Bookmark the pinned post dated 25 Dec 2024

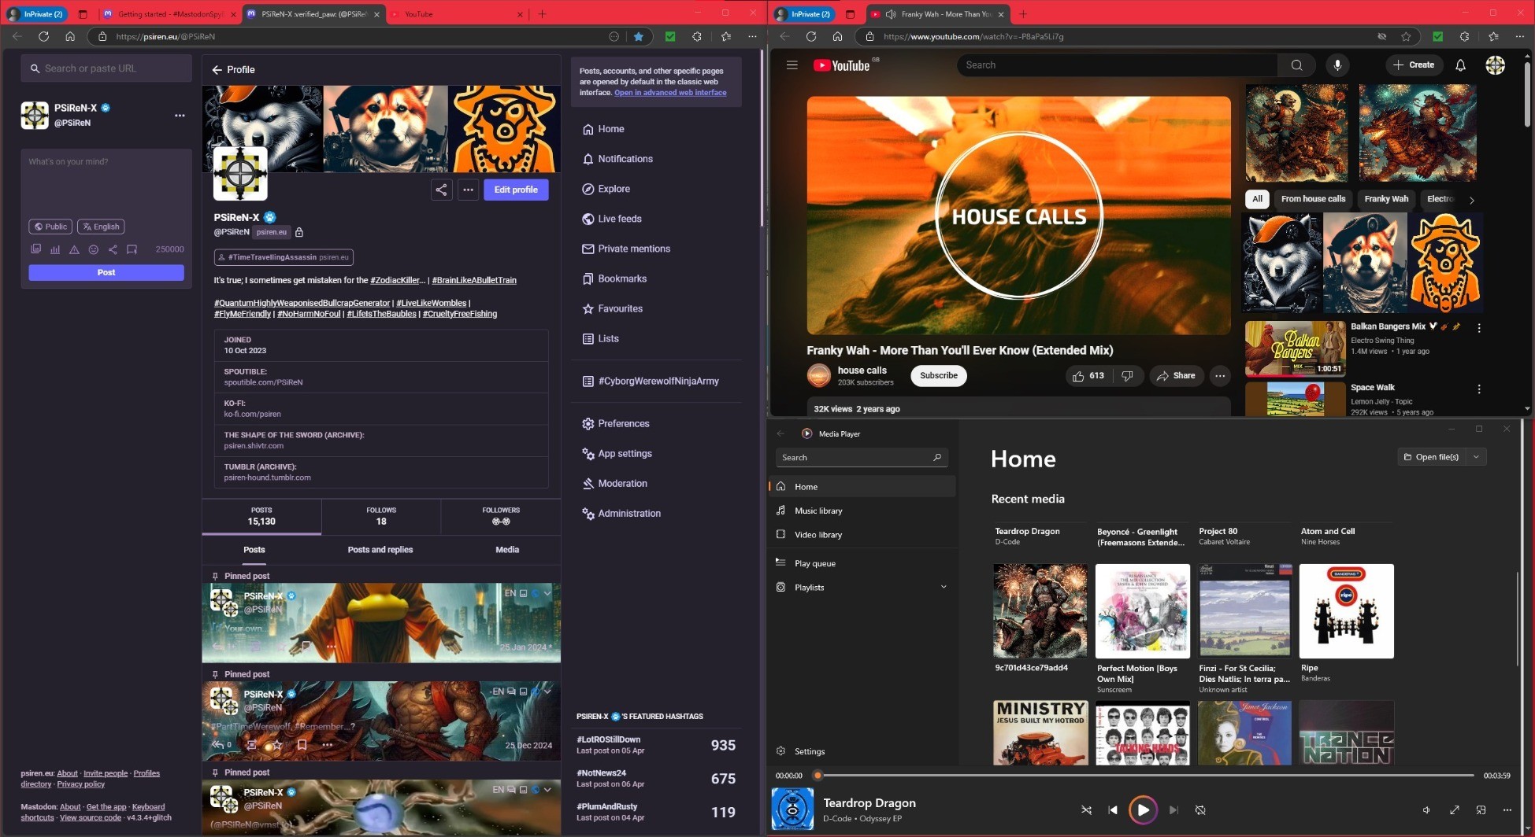[302, 744]
